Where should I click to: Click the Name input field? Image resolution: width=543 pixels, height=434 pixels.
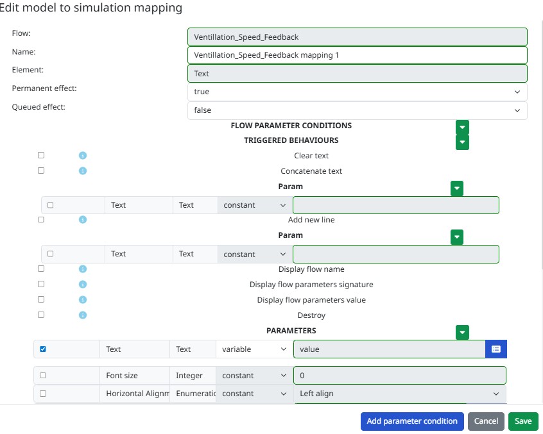click(x=357, y=54)
